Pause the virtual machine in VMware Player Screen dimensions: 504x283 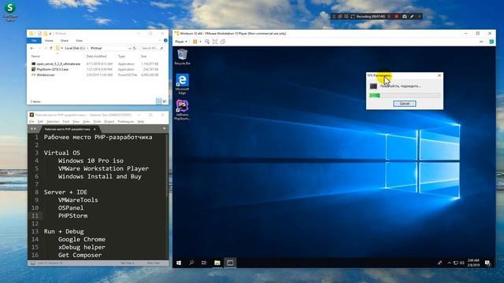(x=195, y=42)
